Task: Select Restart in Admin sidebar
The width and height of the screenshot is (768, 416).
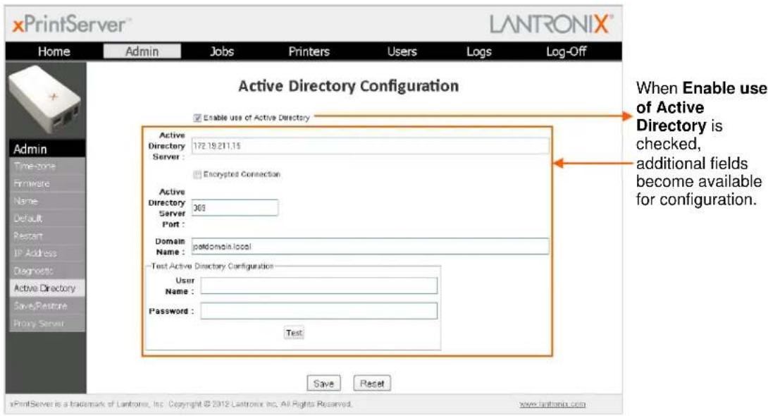Action: 47,235
